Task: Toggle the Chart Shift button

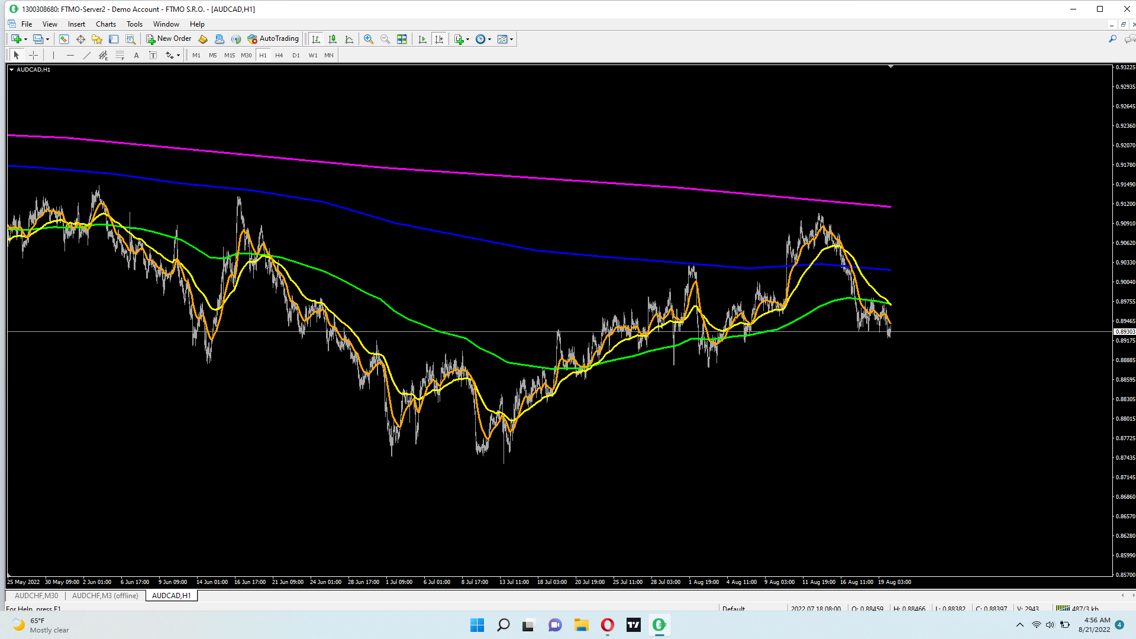Action: click(439, 39)
